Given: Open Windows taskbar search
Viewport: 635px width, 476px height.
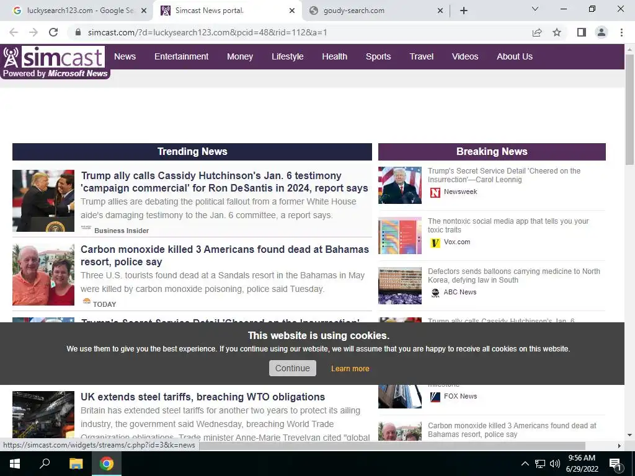Looking at the screenshot, I should pos(45,464).
